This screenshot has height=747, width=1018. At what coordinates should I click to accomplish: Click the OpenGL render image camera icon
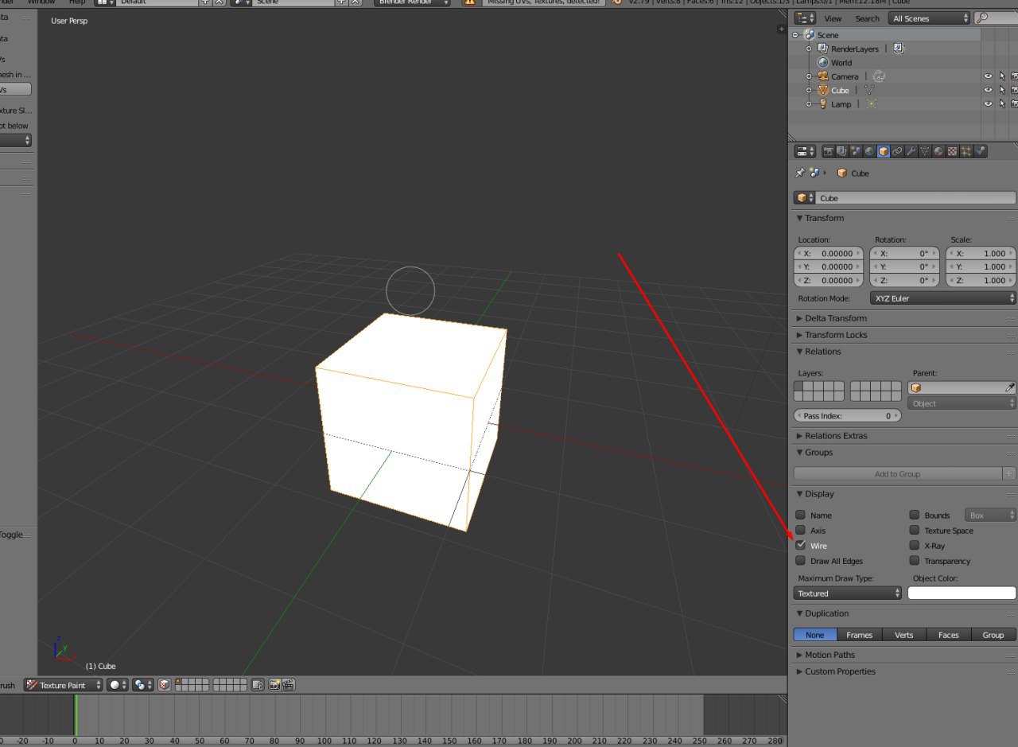pos(274,685)
